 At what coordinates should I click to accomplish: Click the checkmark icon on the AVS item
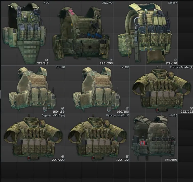coord(47,60)
